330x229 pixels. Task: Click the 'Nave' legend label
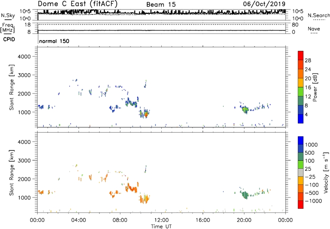[x=314, y=29]
